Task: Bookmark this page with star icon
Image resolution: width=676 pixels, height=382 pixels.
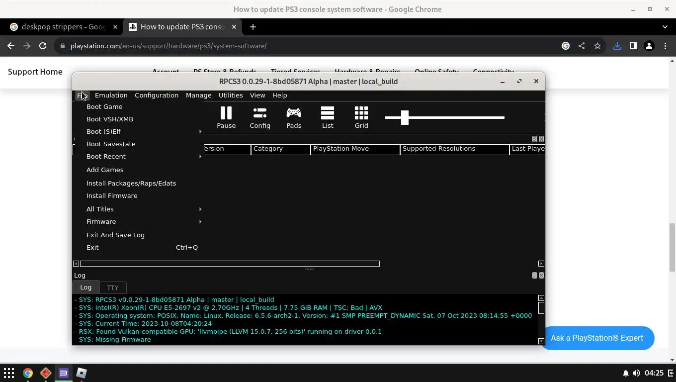Action: (597, 46)
